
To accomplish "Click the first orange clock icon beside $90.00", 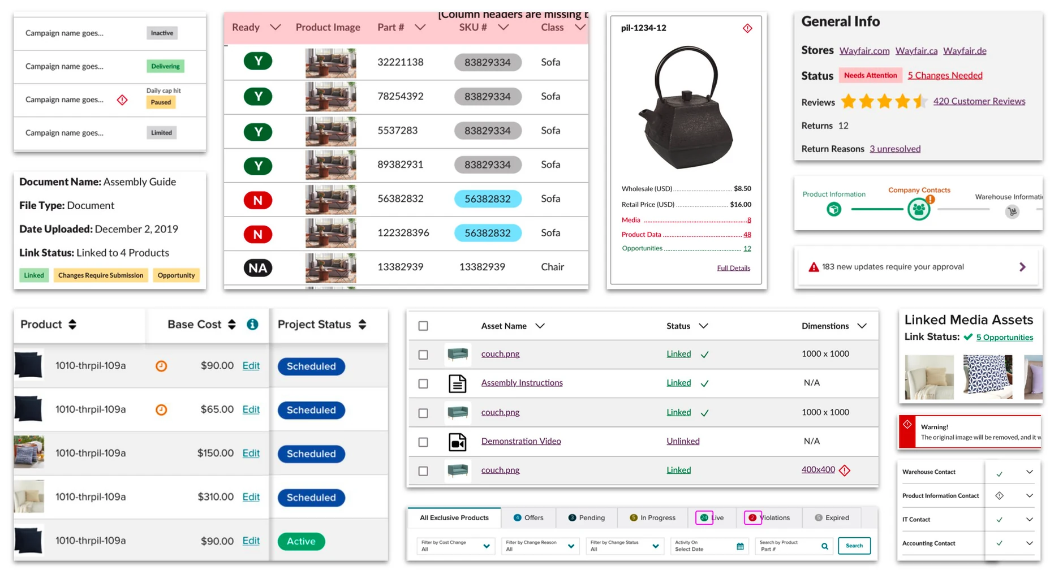I will coord(161,366).
